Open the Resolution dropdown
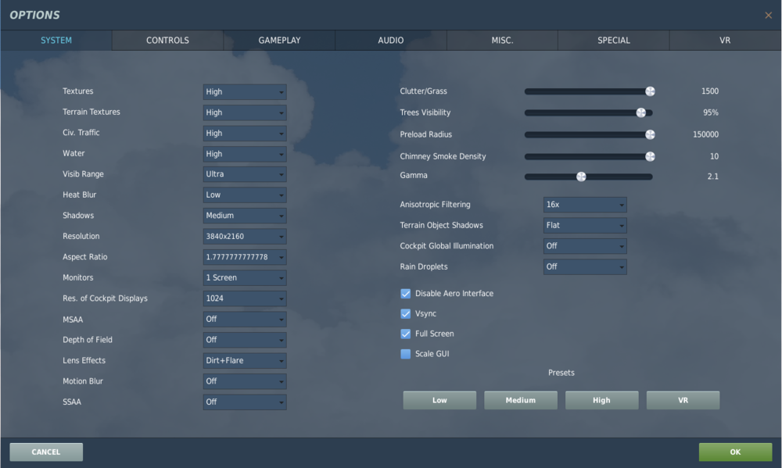 click(x=244, y=236)
